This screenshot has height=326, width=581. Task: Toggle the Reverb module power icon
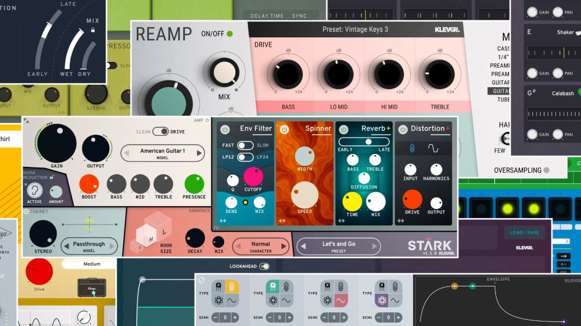click(x=343, y=130)
